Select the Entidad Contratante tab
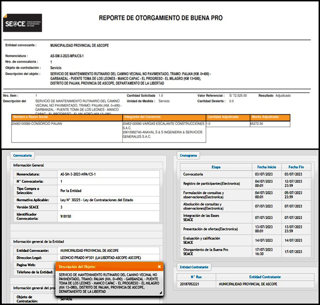The image size is (320, 305). (194, 267)
